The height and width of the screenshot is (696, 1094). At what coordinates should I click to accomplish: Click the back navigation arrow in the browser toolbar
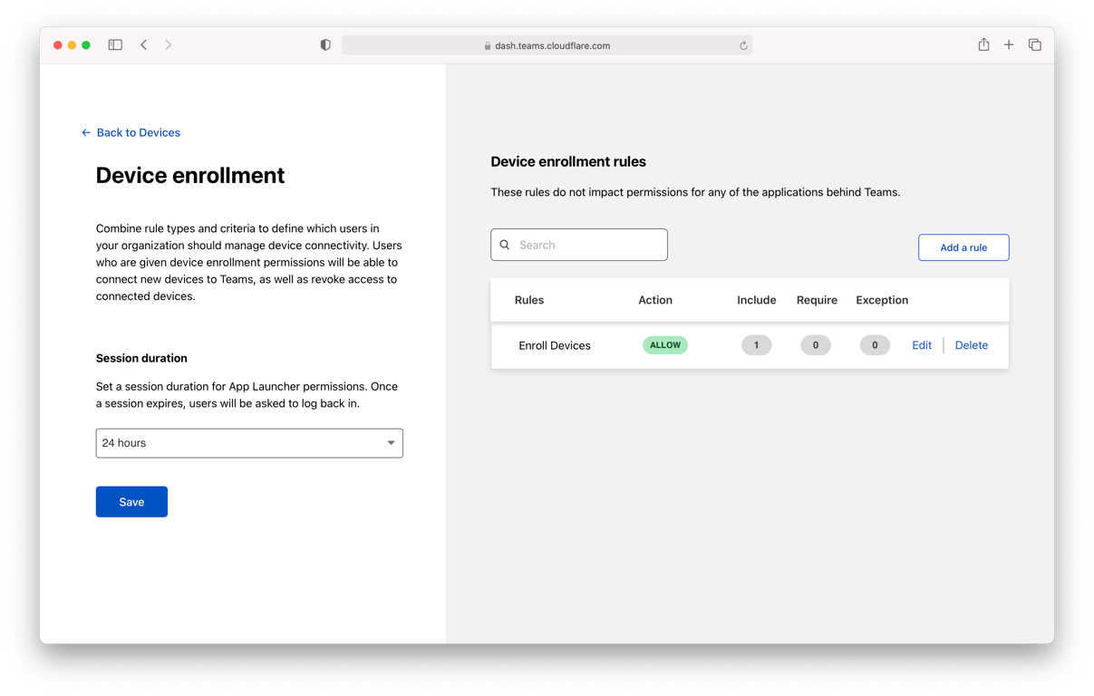[x=143, y=43]
